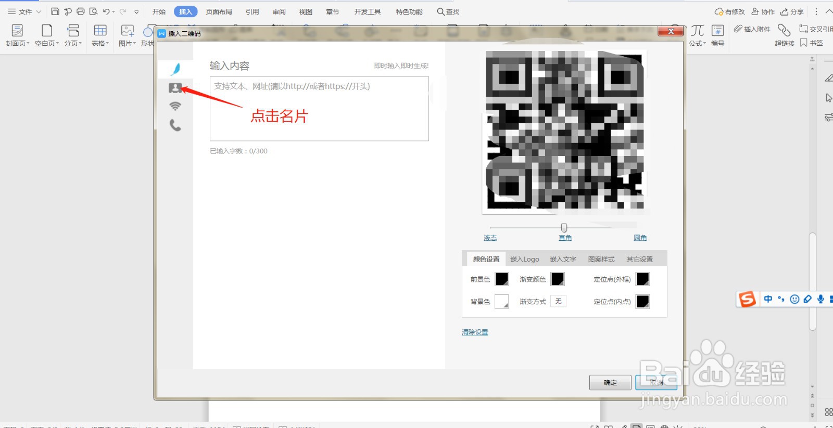Click the select pointer tool in the right sidebar
The height and width of the screenshot is (428, 833).
click(829, 98)
